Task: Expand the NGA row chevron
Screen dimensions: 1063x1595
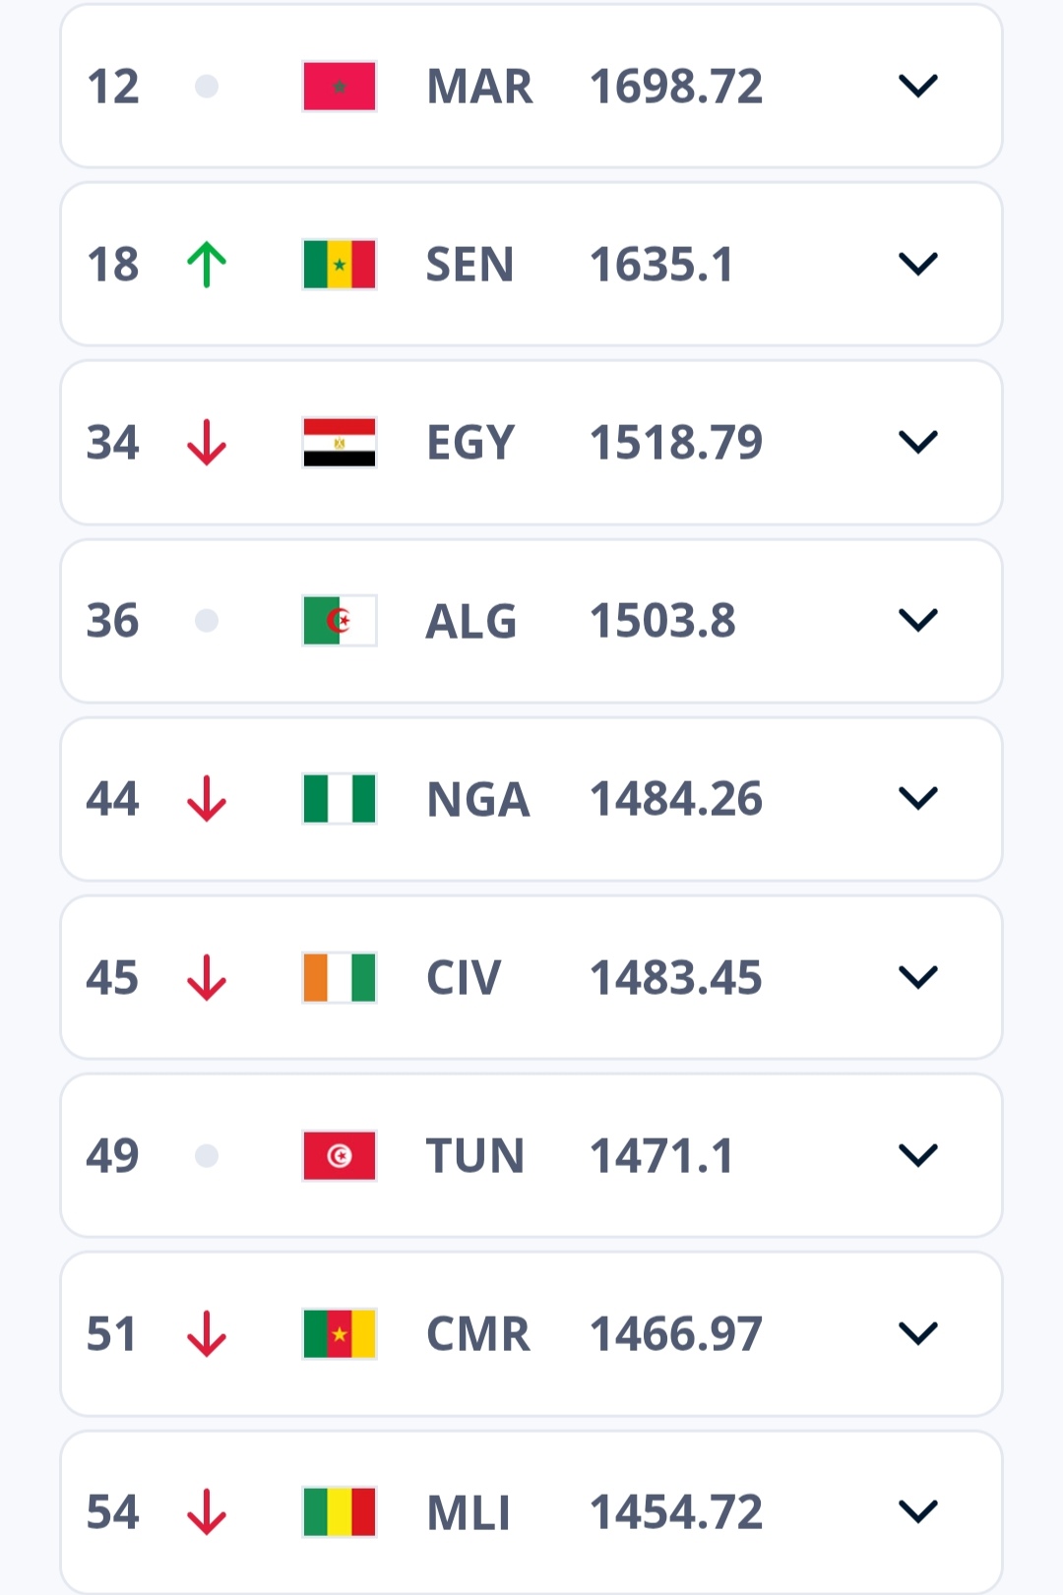Action: point(918,798)
